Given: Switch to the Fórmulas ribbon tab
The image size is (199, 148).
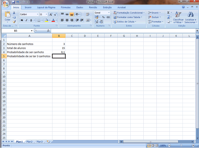Looking at the screenshot, I should (x=65, y=7).
